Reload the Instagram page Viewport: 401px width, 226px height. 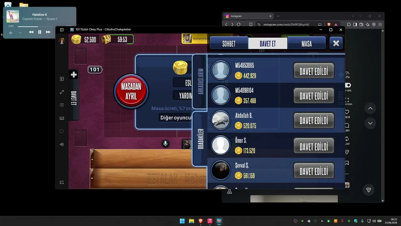coord(239,24)
